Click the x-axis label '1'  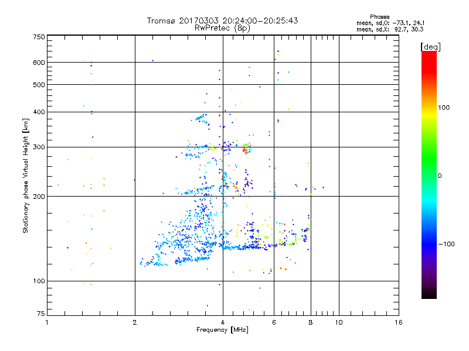(x=47, y=322)
